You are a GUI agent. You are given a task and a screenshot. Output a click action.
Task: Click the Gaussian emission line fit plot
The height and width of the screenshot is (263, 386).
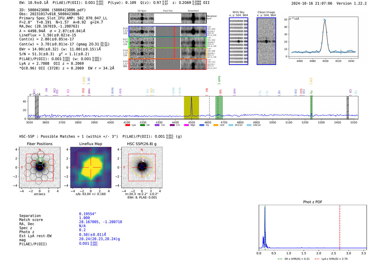(x=323, y=38)
